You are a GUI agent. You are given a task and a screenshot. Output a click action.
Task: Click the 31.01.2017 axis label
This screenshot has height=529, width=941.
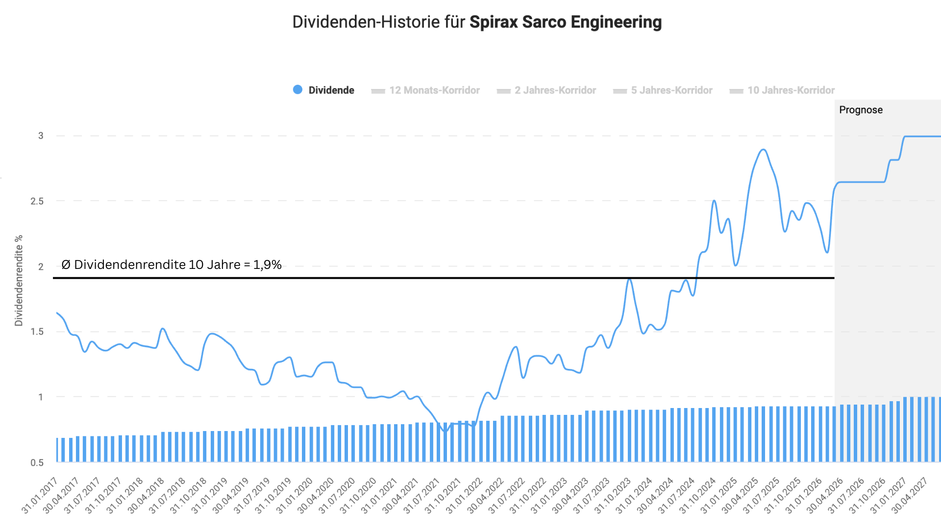[x=39, y=493]
